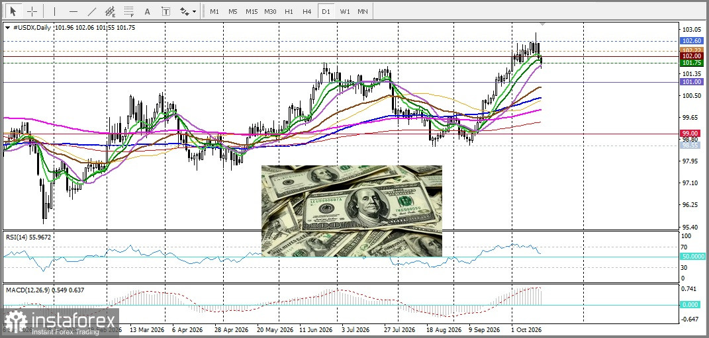Select the Fibonacci Retracement tool
The height and width of the screenshot is (338, 709).
tap(129, 11)
